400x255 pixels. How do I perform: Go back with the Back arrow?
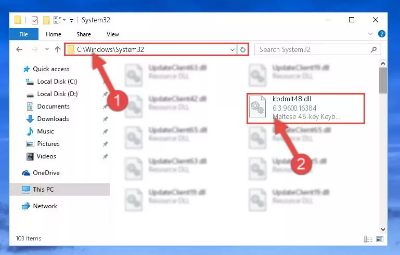coord(19,49)
